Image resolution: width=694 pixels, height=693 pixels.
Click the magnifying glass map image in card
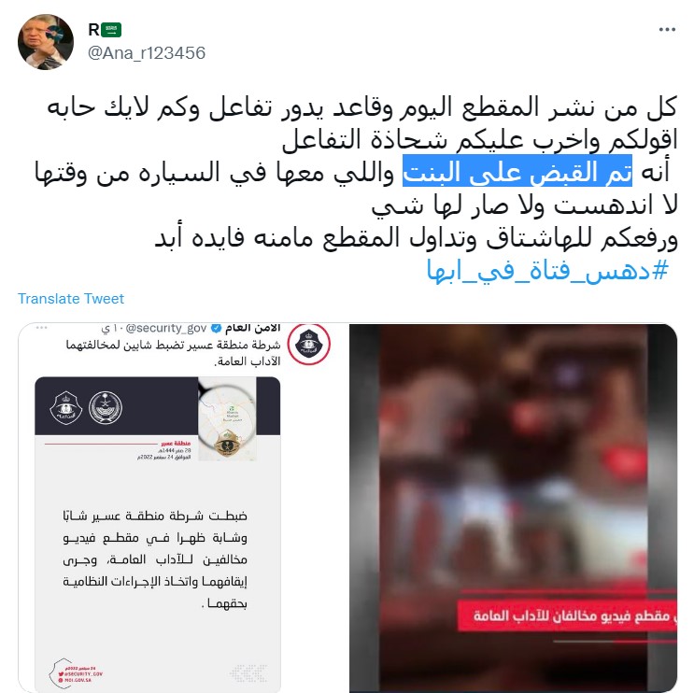coord(227,418)
